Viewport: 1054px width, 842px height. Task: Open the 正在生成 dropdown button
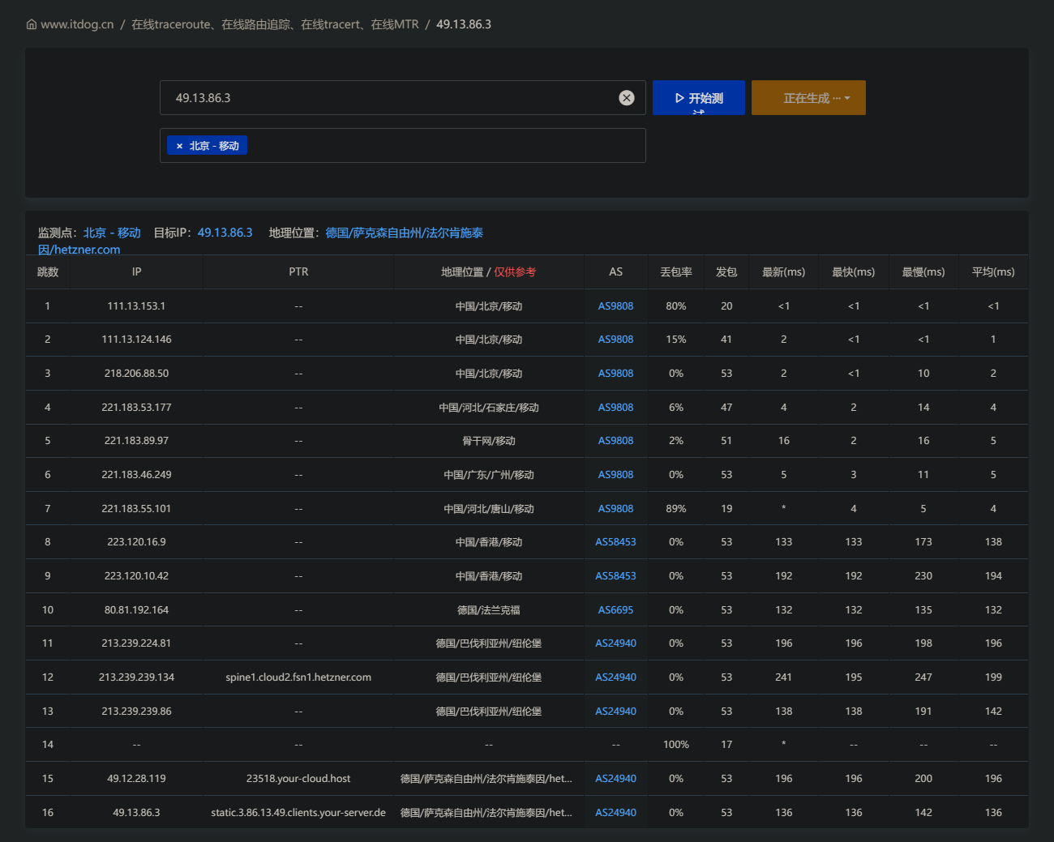[808, 98]
